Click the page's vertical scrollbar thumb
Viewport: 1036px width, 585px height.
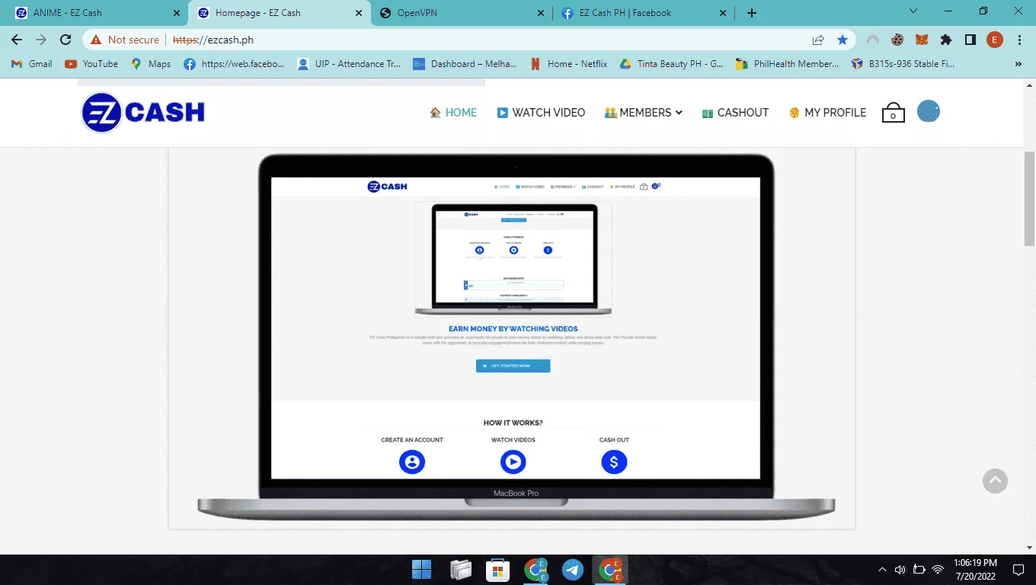[x=1029, y=198]
